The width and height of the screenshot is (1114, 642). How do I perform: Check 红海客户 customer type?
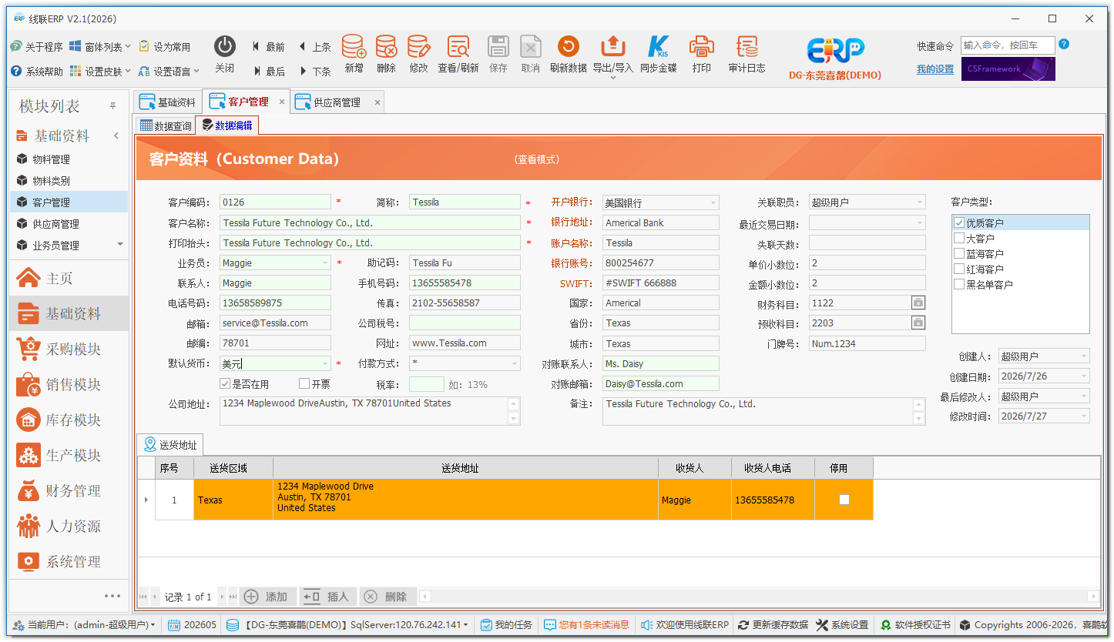959,269
